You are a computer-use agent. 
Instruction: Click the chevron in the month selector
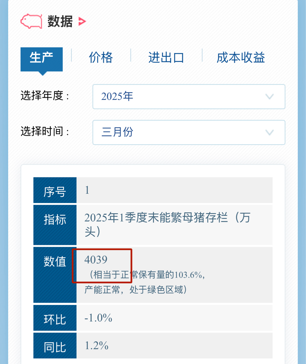point(269,133)
